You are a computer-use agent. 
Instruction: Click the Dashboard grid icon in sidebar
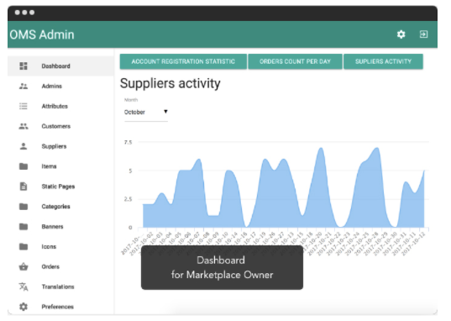[x=24, y=66]
